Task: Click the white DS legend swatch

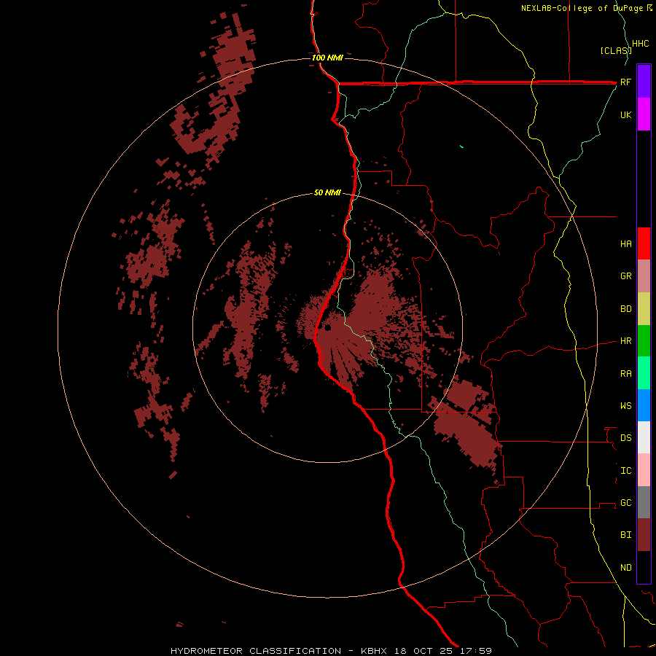Action: (x=644, y=437)
